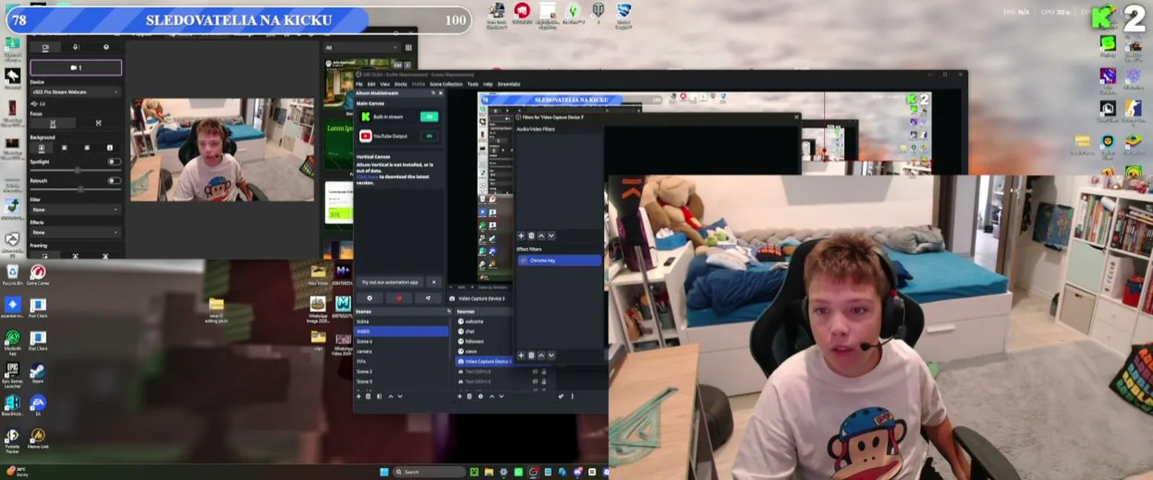The width and height of the screenshot is (1153, 480).
Task: Select the manual focus option icon
Action: 99,123
